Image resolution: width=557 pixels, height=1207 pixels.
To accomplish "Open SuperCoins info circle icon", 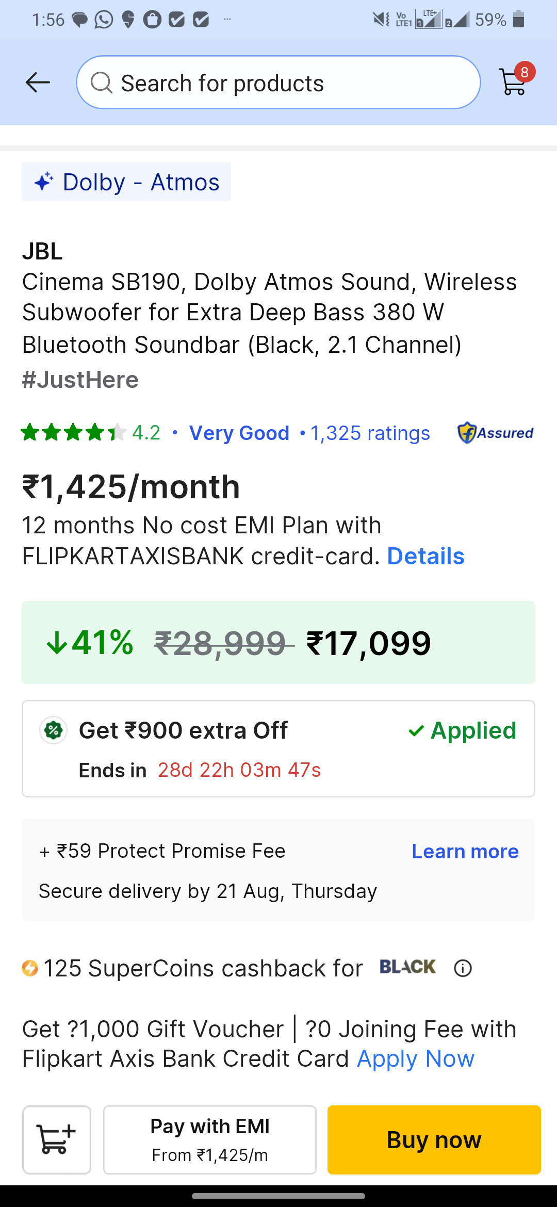I will pyautogui.click(x=463, y=968).
